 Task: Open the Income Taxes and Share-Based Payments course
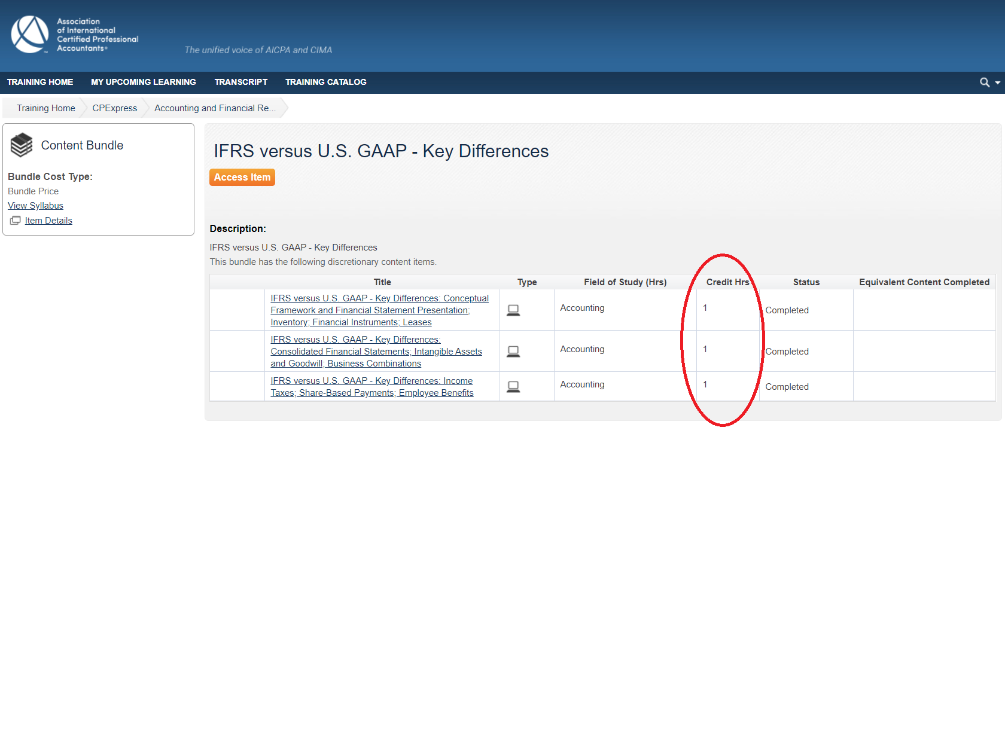[x=371, y=386]
